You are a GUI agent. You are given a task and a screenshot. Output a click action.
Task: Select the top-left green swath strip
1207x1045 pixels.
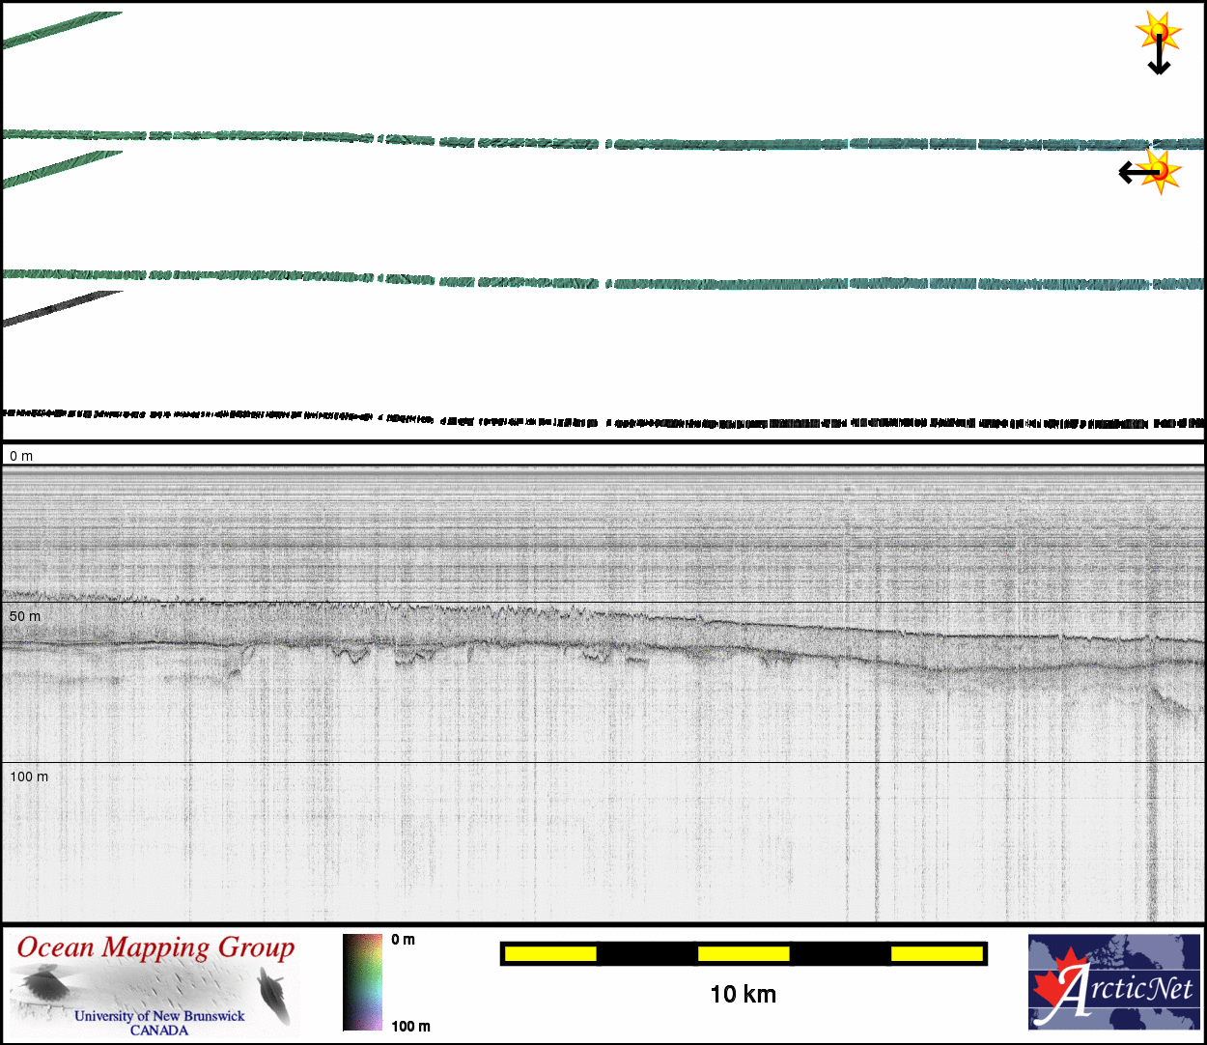[x=62, y=30]
